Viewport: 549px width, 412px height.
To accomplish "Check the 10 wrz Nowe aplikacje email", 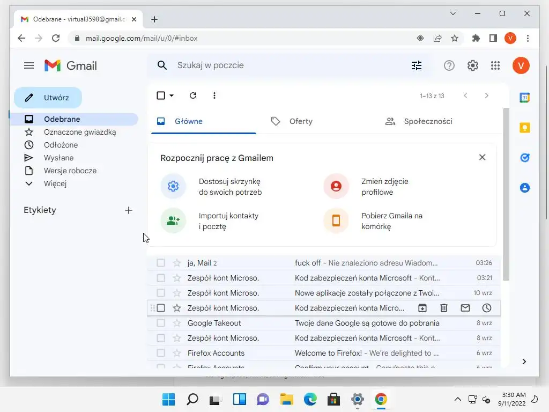I will tap(161, 293).
